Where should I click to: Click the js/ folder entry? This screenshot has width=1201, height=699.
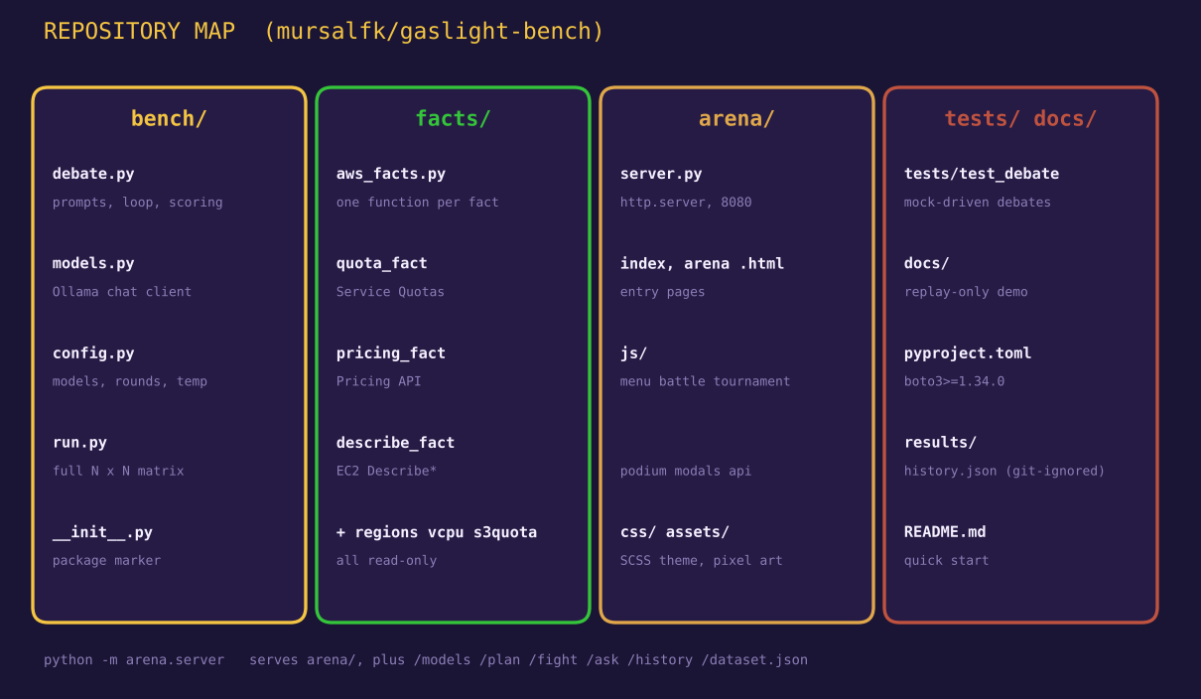pos(633,352)
